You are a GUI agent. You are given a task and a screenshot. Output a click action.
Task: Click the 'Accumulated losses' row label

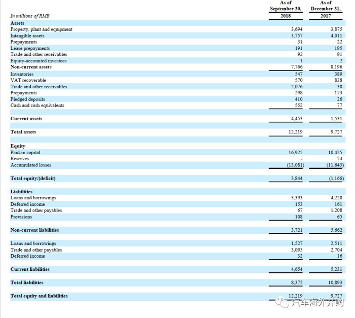(x=31, y=165)
